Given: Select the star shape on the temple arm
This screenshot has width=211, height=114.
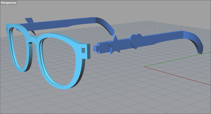Looking at the screenshot, I should 115,45.
